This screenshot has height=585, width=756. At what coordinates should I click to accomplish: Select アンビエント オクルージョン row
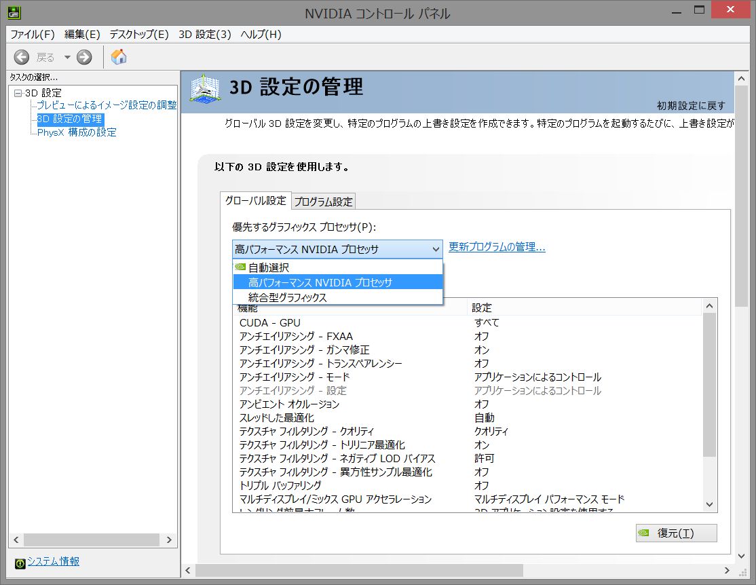pos(467,404)
